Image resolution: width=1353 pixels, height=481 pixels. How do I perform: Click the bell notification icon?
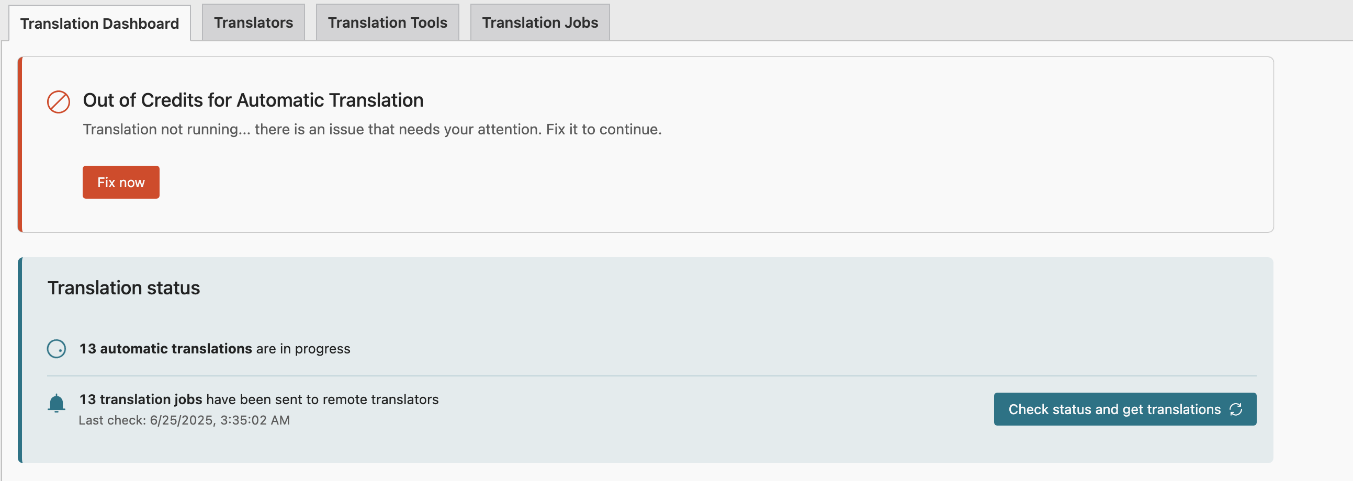coord(56,403)
